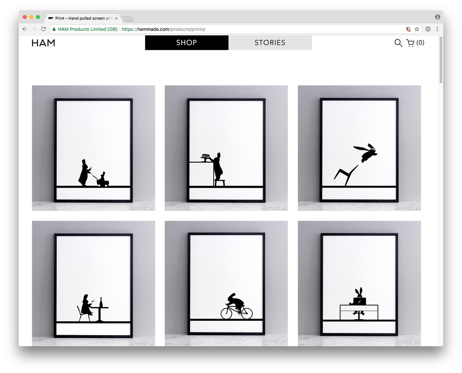Click the page vertical scrollbar thumb
462x373 pixels.
[x=441, y=60]
